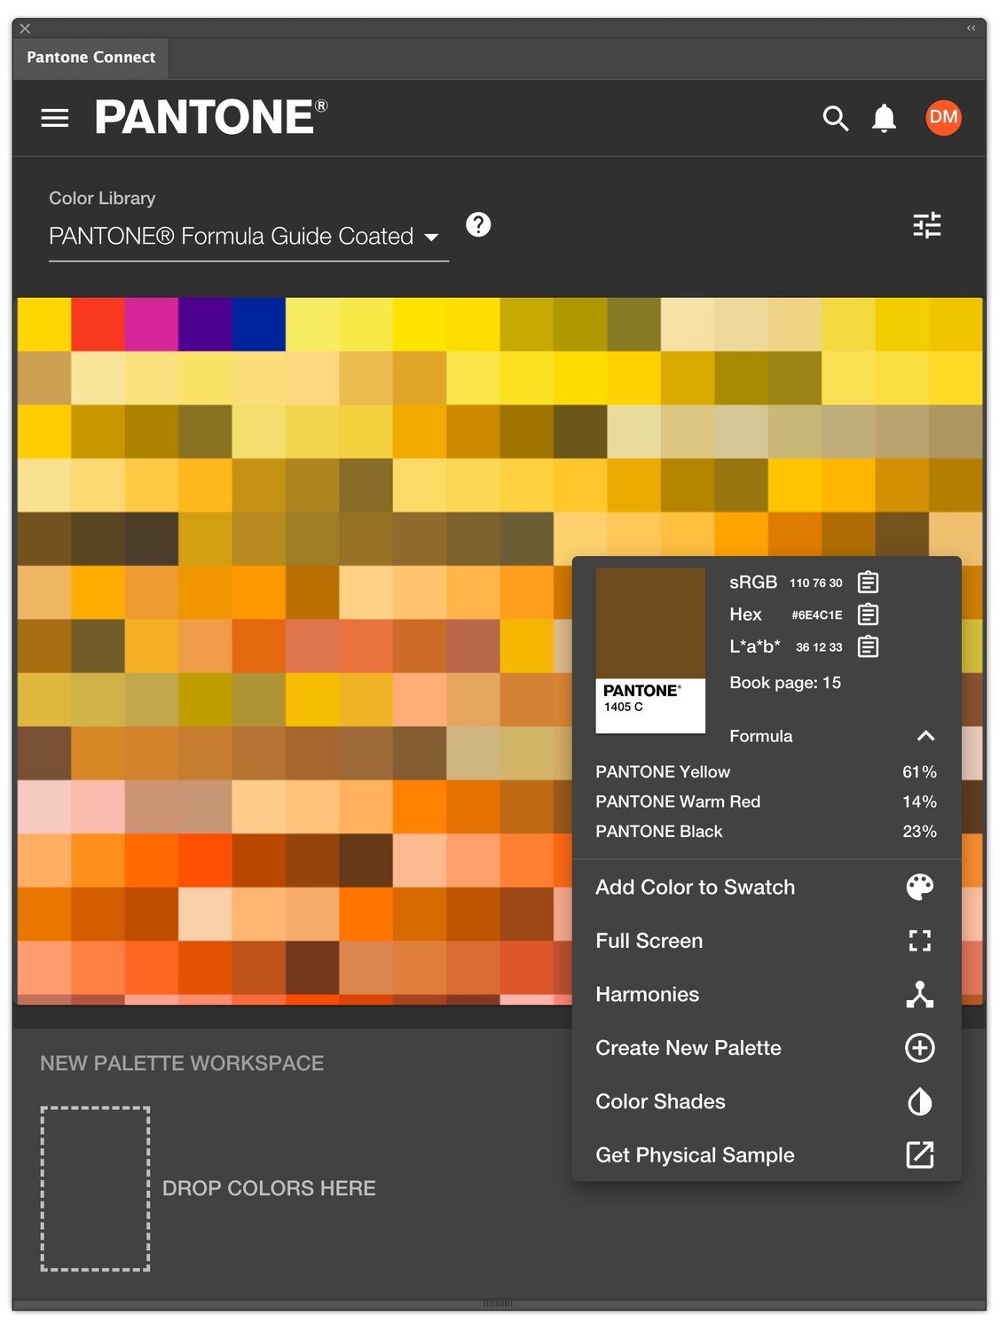
Task: Choose Create New Palette
Action: click(x=688, y=1048)
